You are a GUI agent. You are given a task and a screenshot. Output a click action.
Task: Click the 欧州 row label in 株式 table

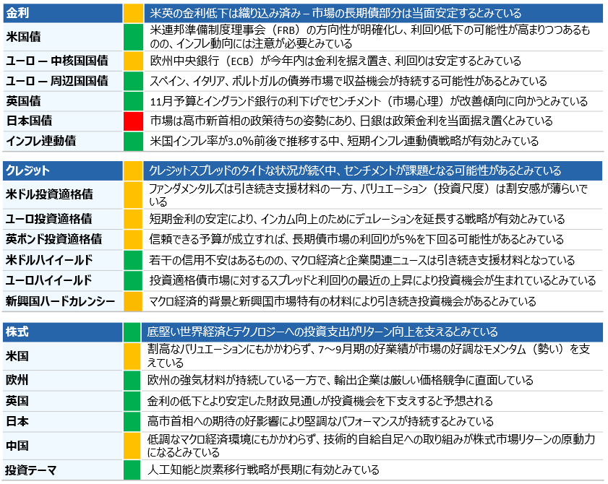(x=17, y=380)
